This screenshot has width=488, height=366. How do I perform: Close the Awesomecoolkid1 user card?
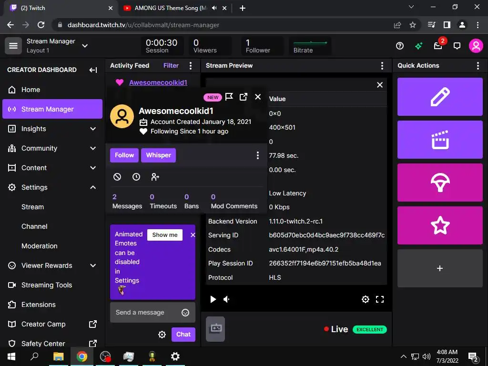[258, 97]
